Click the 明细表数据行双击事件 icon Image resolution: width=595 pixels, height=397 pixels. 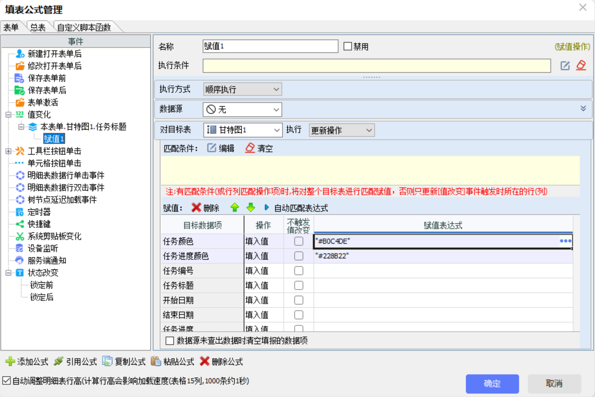point(20,187)
